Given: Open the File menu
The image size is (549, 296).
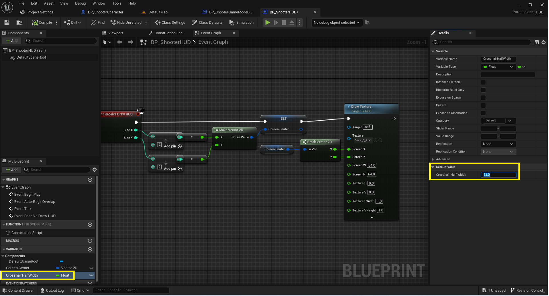Looking at the screenshot, I should (x=21, y=3).
